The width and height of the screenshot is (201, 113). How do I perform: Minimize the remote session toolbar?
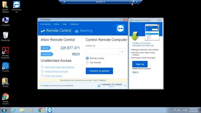tap(130, 2)
